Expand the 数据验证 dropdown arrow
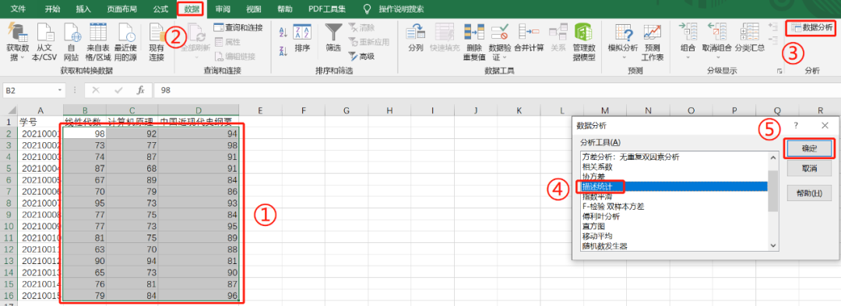 pyautogui.click(x=504, y=57)
